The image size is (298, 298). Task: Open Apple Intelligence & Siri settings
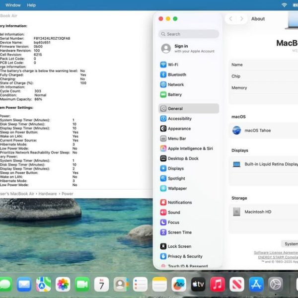coord(190,149)
